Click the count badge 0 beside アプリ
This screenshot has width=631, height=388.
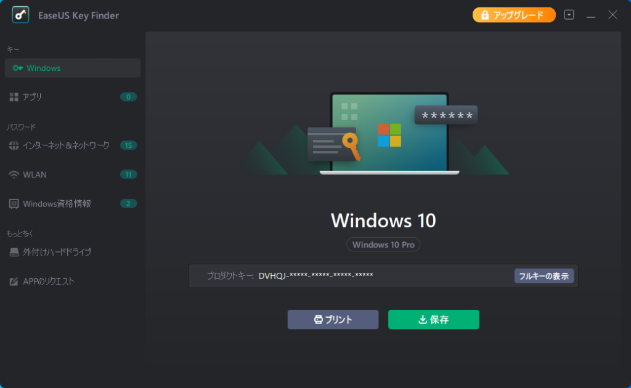point(128,97)
